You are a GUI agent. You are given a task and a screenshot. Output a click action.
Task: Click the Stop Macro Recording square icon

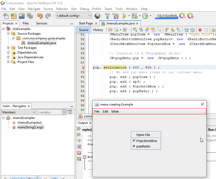(206, 30)
